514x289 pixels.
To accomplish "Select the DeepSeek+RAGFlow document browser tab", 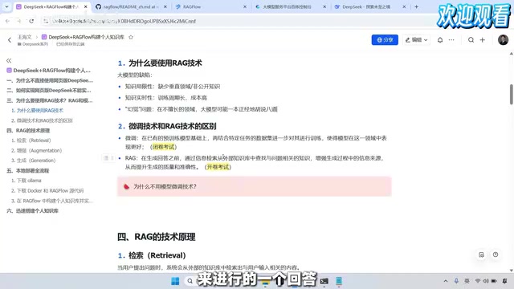I will [51, 6].
